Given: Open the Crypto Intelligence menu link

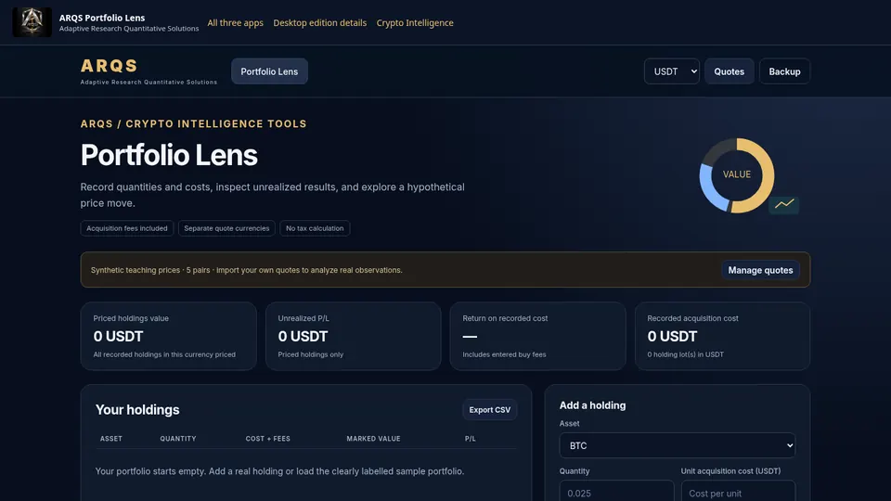Looking at the screenshot, I should (415, 22).
